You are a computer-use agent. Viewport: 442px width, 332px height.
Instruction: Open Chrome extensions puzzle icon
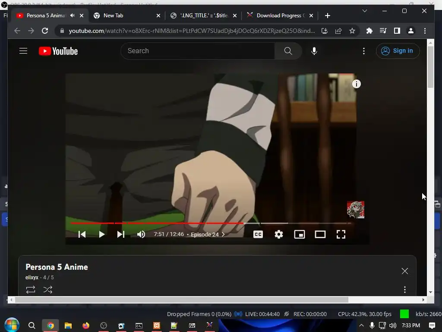click(369, 31)
